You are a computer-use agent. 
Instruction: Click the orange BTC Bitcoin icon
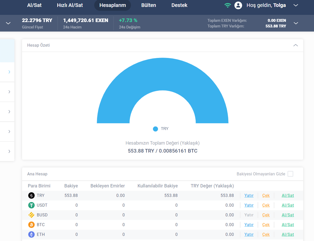tap(31, 225)
